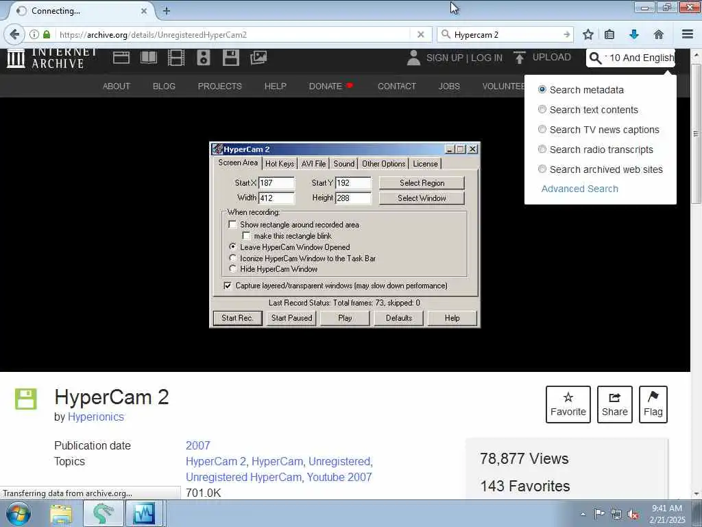This screenshot has width=702, height=527.
Task: Click the muted volume tray icon
Action: tap(633, 515)
